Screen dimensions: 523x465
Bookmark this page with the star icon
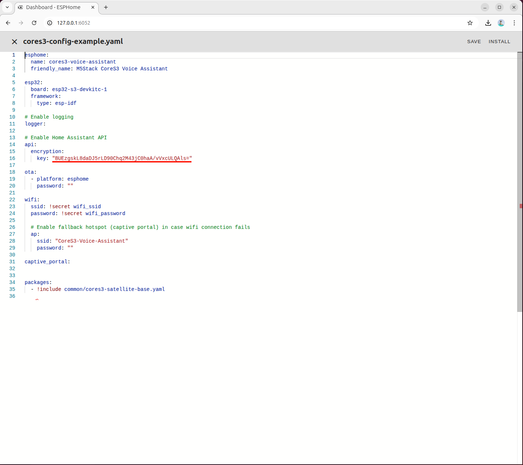(x=470, y=23)
